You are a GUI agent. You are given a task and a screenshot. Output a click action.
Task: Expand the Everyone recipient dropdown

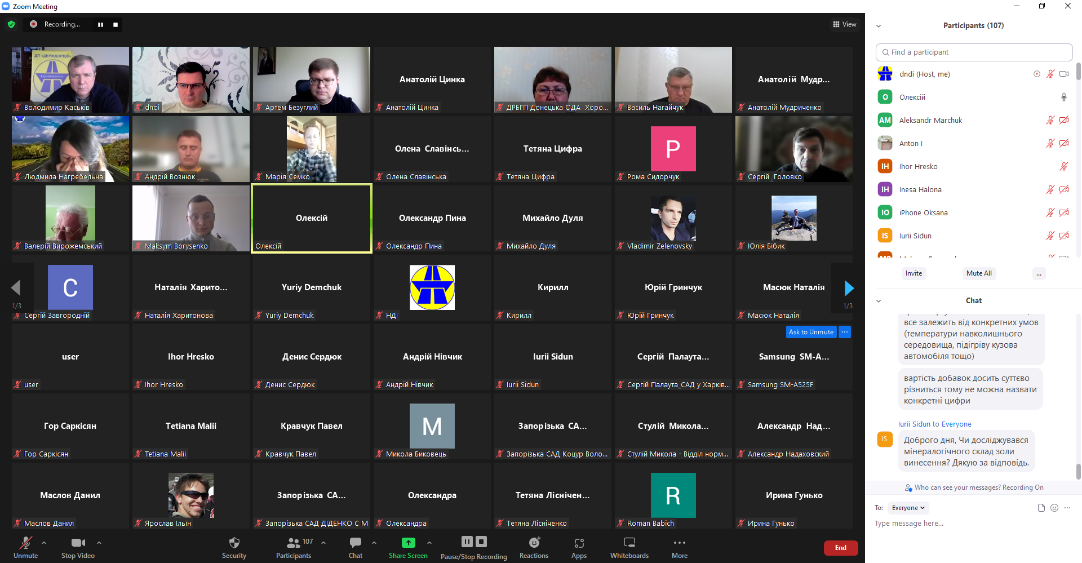[908, 508]
